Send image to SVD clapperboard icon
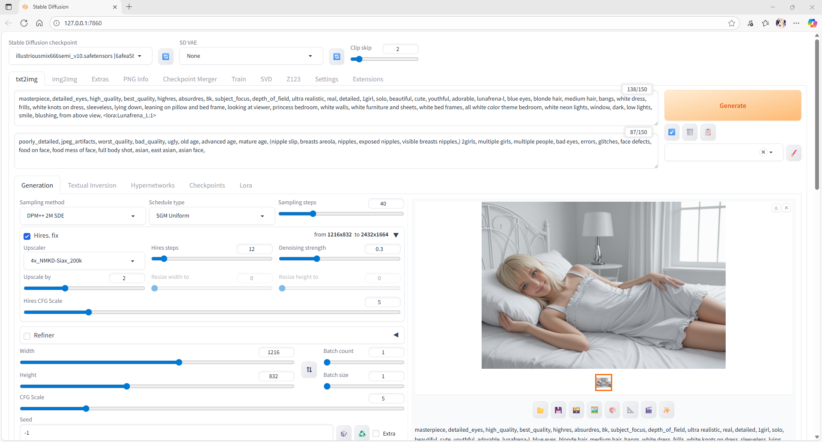The height and width of the screenshot is (442, 822). click(649, 410)
